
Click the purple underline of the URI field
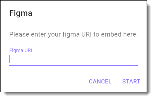coord(73,65)
